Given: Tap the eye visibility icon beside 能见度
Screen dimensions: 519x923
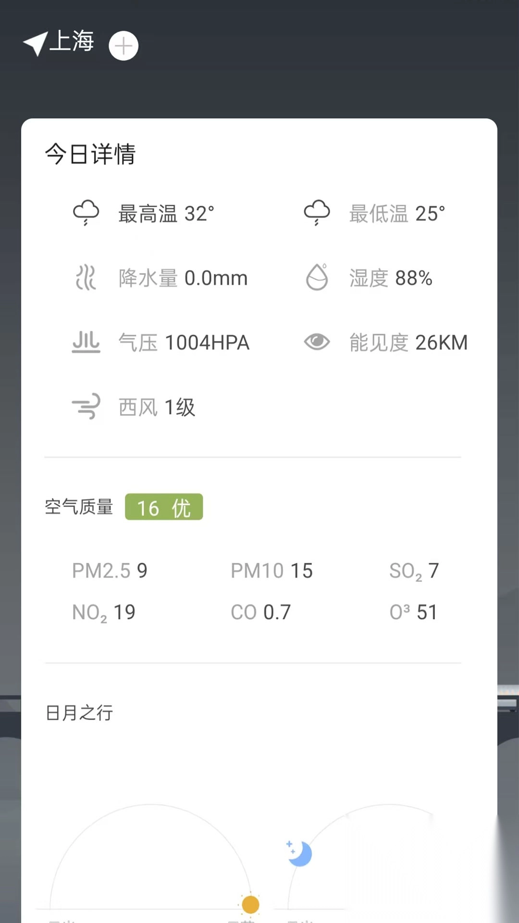Looking at the screenshot, I should (317, 342).
